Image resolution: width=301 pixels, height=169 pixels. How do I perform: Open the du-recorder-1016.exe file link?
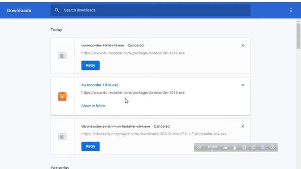[100, 85]
